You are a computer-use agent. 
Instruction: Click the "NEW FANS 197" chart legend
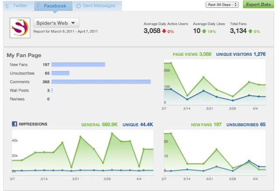pyautogui.click(x=206, y=125)
